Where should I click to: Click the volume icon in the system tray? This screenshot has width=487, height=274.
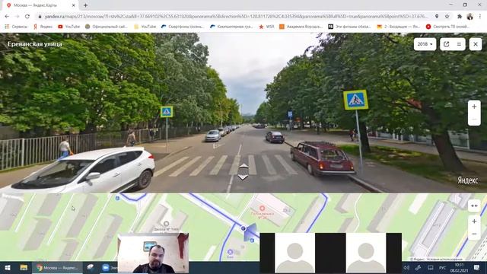[406, 267]
